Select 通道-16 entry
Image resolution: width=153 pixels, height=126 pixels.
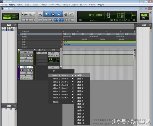click(x=82, y=123)
